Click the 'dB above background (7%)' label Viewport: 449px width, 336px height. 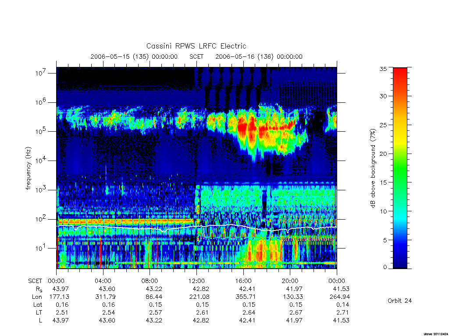tap(373, 168)
